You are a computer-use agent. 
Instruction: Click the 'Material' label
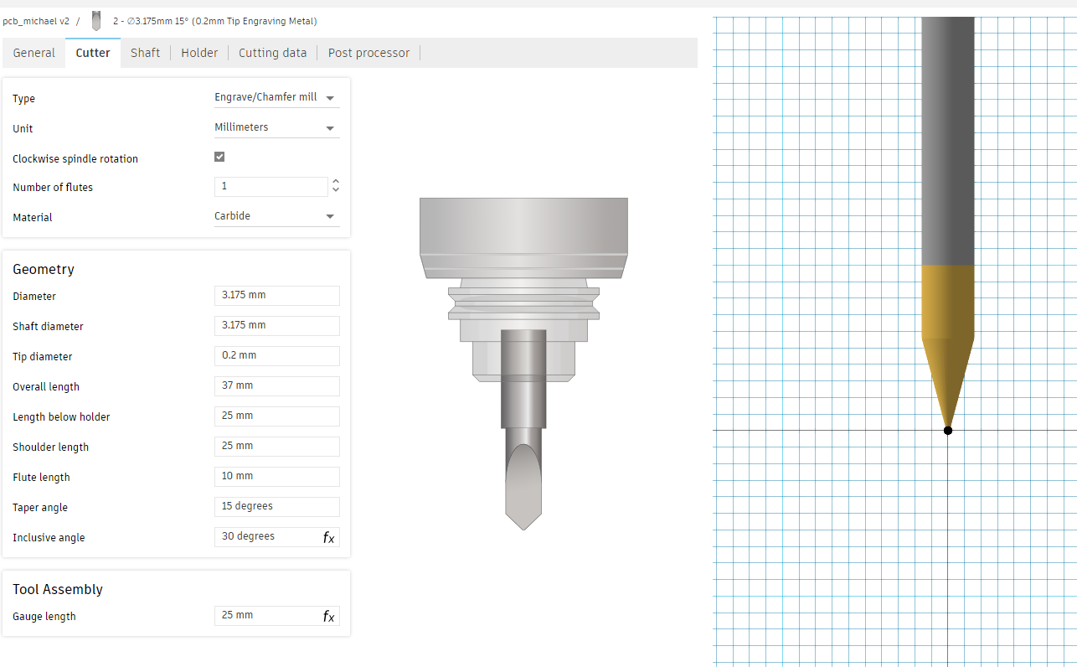tap(33, 218)
